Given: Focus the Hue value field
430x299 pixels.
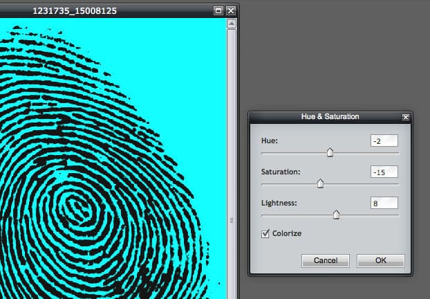Looking at the screenshot, I should click(x=384, y=141).
